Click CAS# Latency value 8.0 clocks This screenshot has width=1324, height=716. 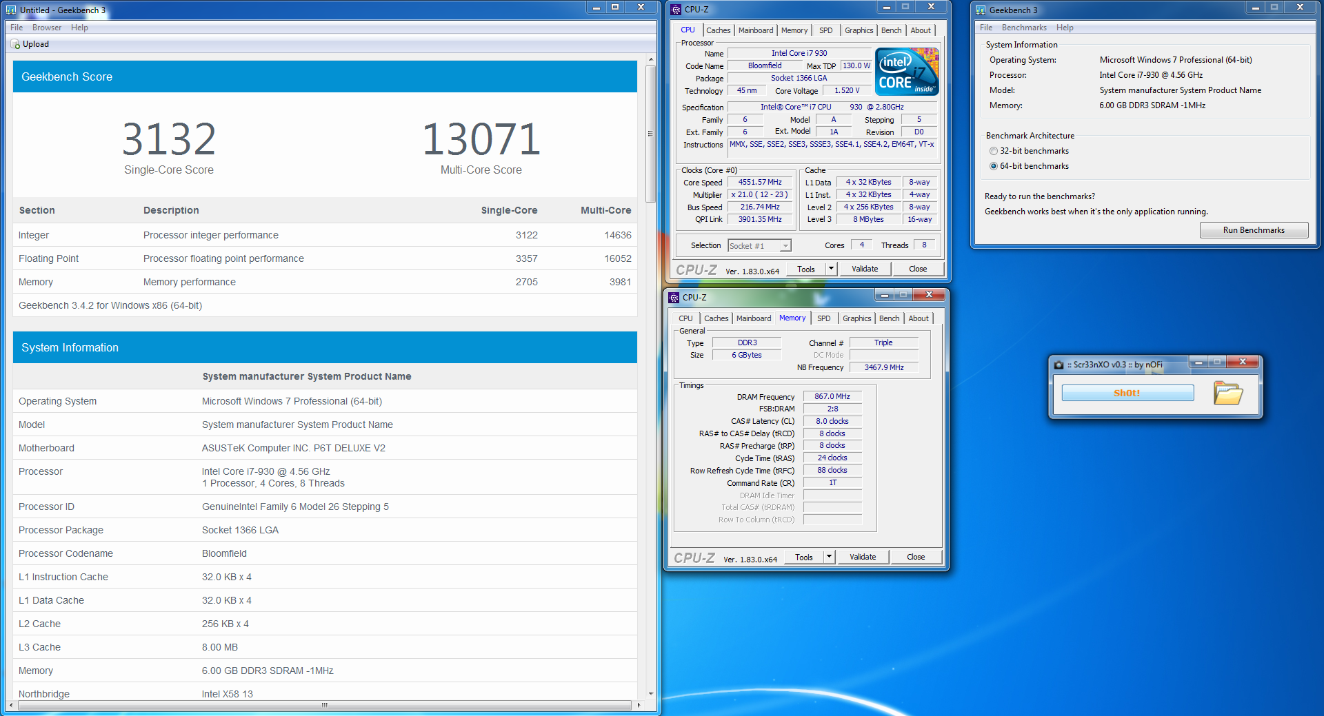(x=832, y=421)
